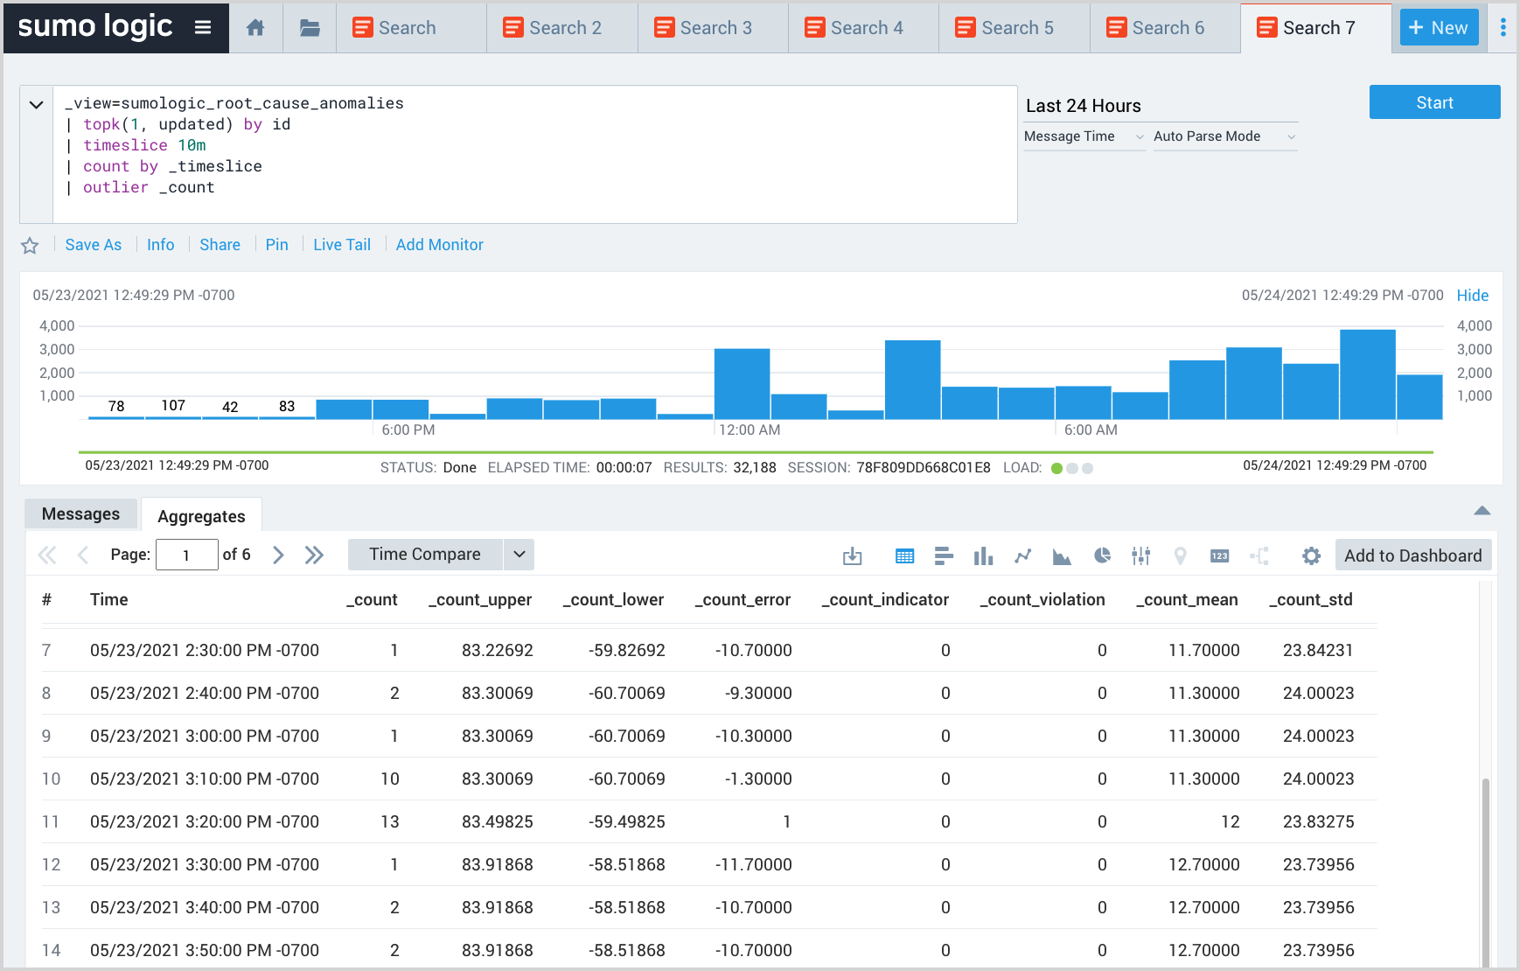Favorite this search with the star icon

[30, 246]
